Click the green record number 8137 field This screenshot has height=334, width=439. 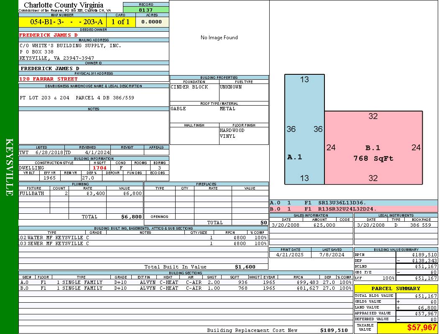146,10
